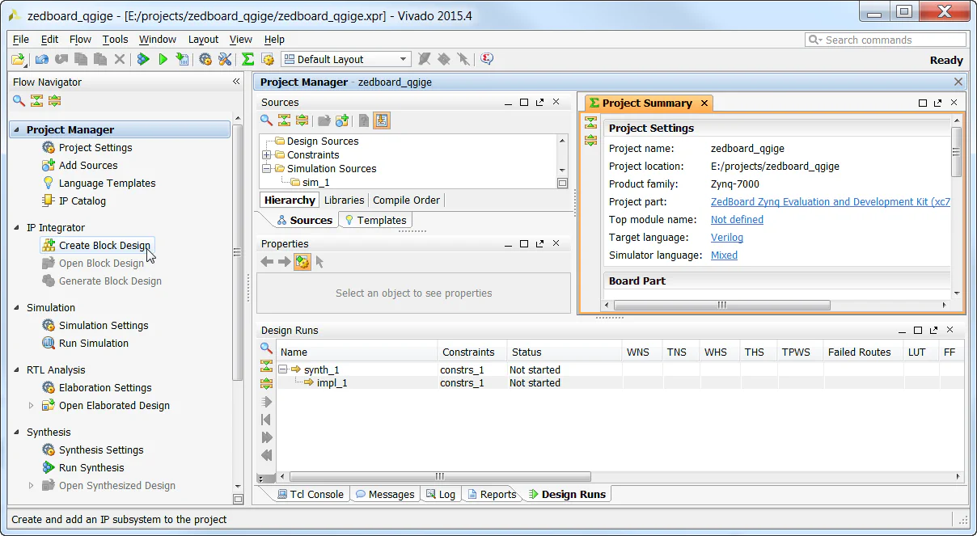This screenshot has width=977, height=536.
Task: Collapse the Flow Navigator panel with its chevron
Action: (235, 81)
